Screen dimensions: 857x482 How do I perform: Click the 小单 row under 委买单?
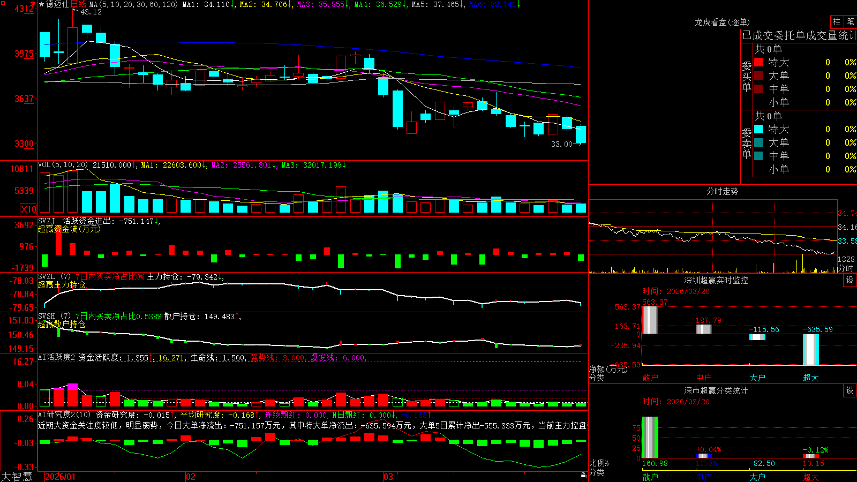(x=805, y=102)
